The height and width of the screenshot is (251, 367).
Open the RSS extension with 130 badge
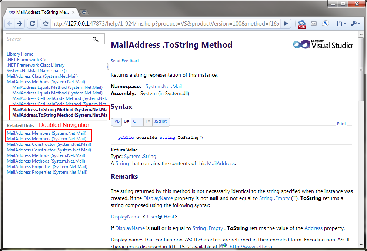click(302, 24)
